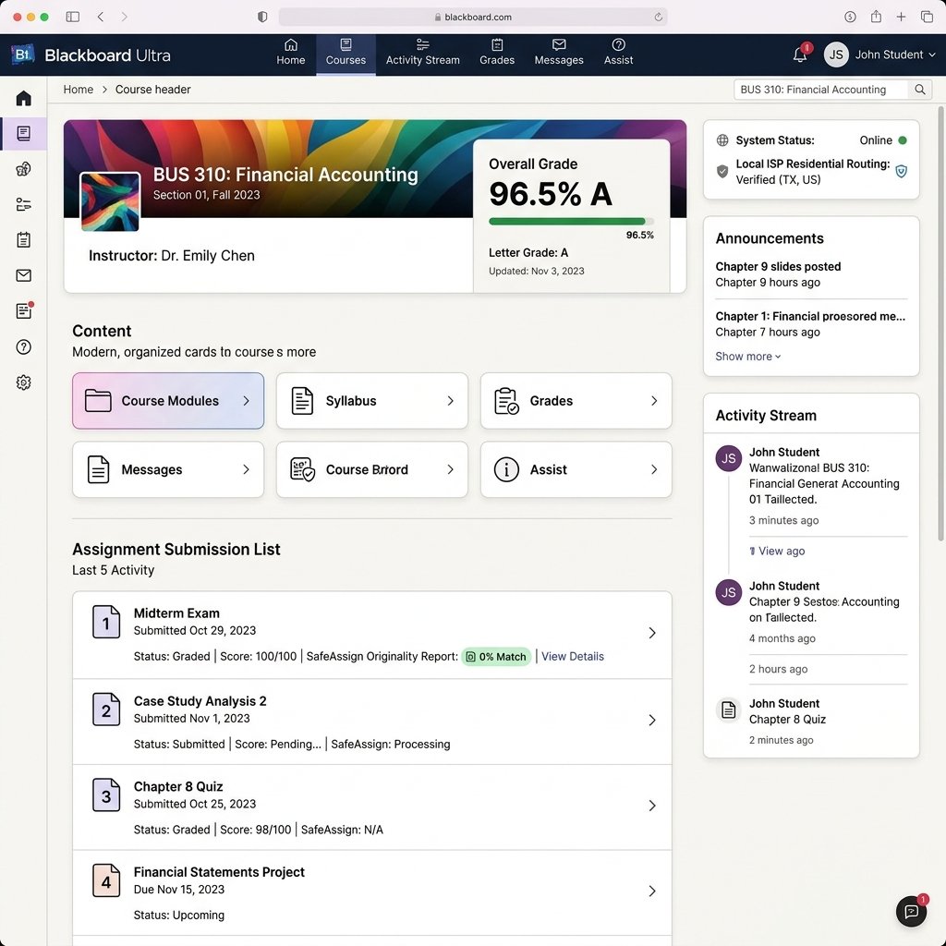Click the notification bell icon
This screenshot has width=946, height=946.
[800, 55]
